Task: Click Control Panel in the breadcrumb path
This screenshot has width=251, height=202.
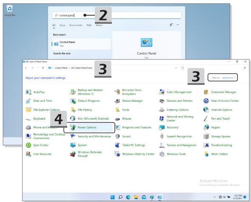Action: [x=61, y=68]
